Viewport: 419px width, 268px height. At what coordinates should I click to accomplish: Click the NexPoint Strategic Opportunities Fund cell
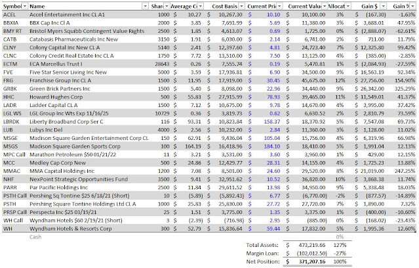coord(79,179)
